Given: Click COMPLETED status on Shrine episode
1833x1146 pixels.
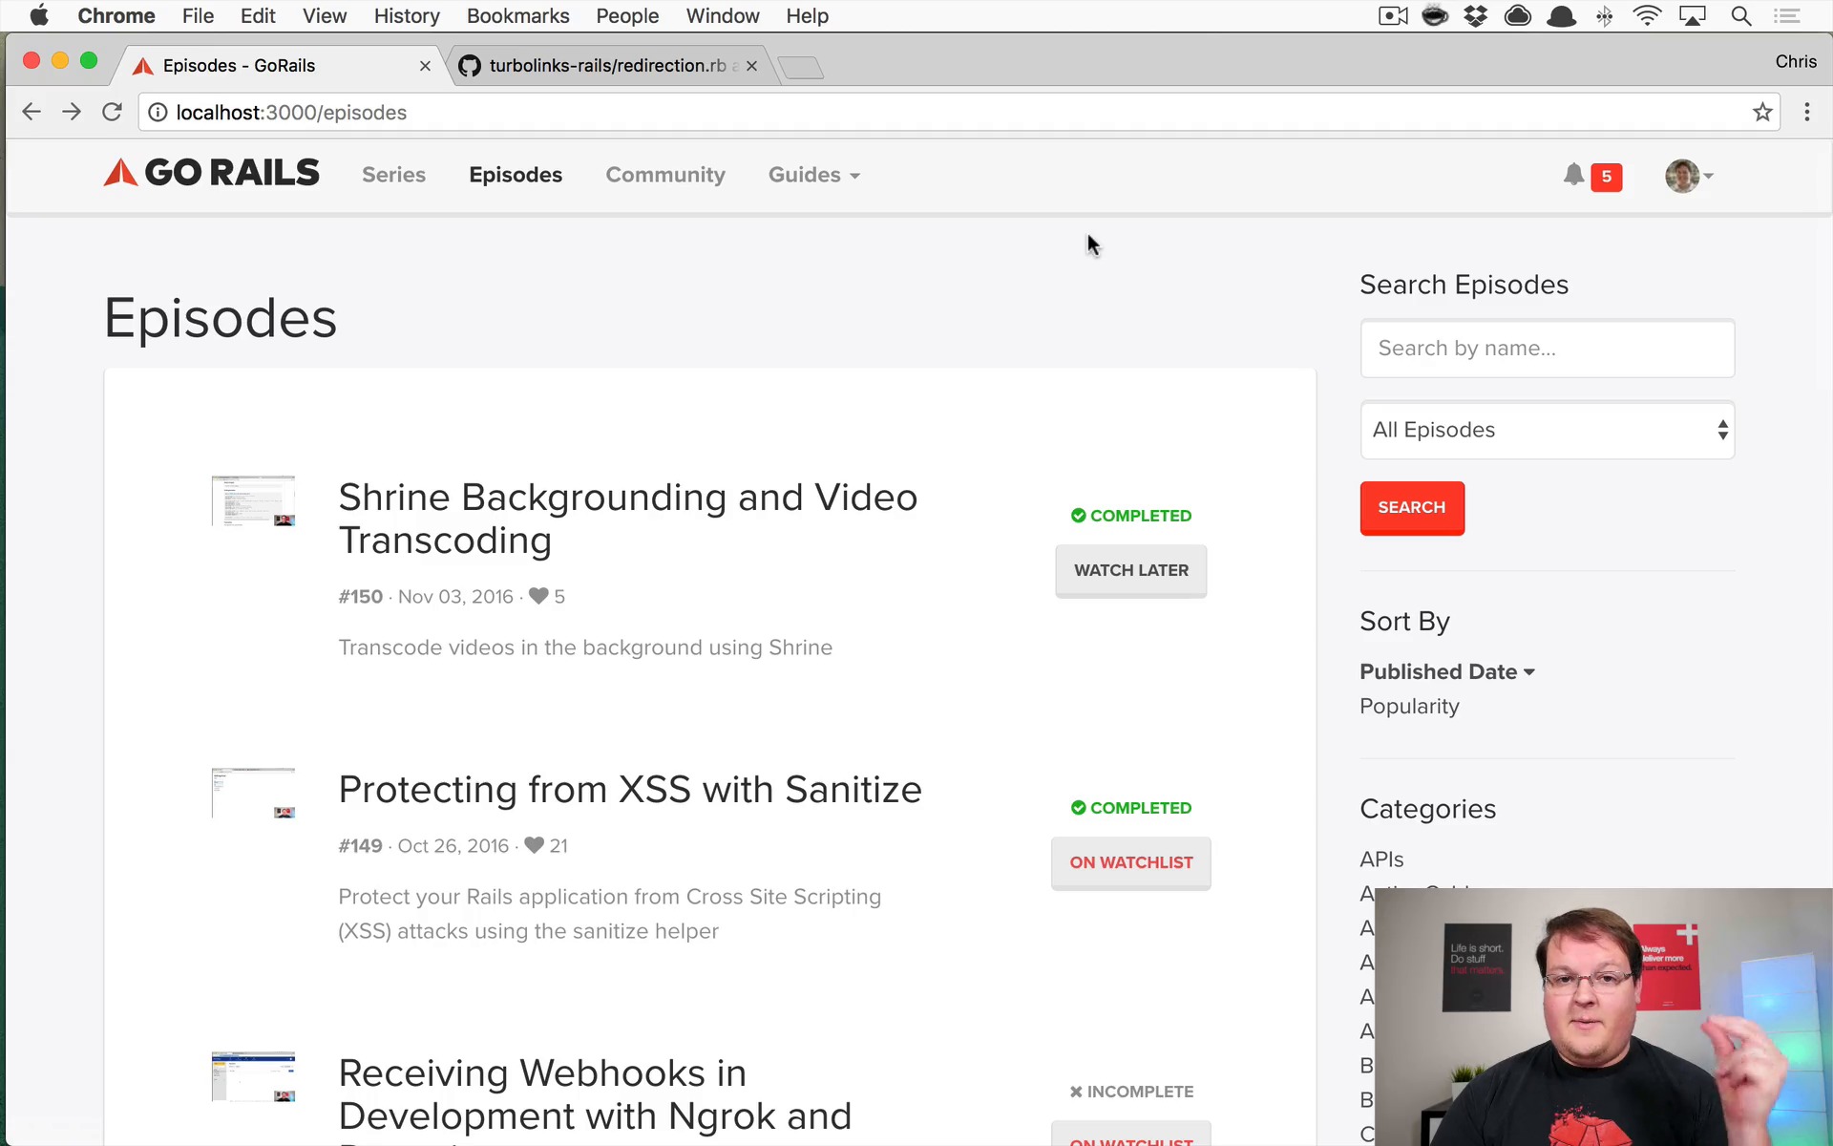Looking at the screenshot, I should pos(1131,516).
